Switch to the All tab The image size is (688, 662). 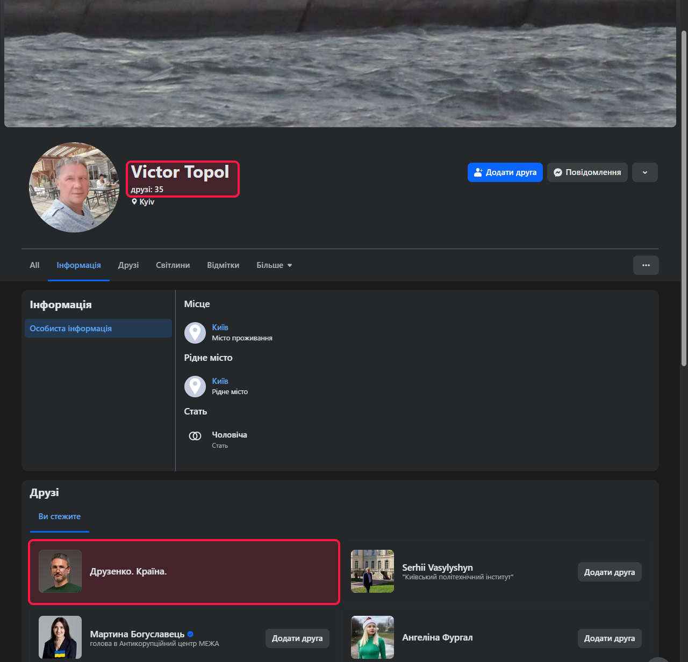click(34, 265)
